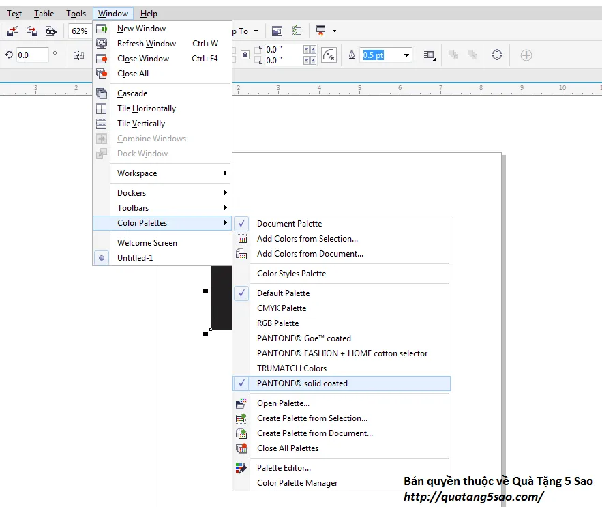The width and height of the screenshot is (602, 507).
Task: Click the Close All Palettes icon
Action: pyautogui.click(x=241, y=448)
